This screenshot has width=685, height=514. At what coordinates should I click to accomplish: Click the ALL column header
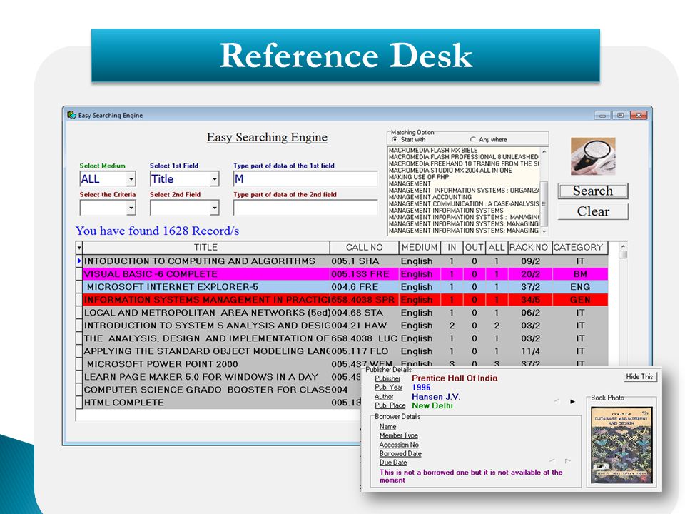pos(497,248)
